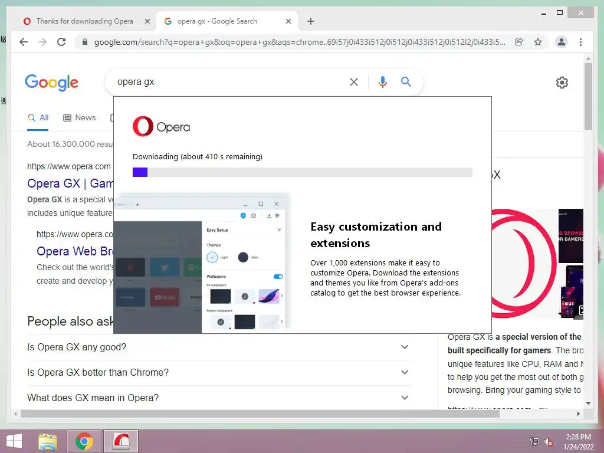Image resolution: width=604 pixels, height=453 pixels.
Task: Close the Thanks for downloading Opera tab
Action: [147, 21]
